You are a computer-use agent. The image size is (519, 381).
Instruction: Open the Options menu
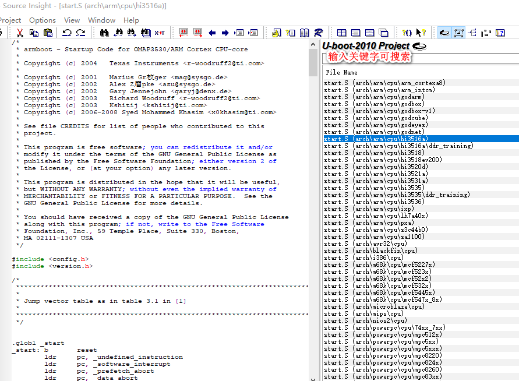click(x=42, y=20)
